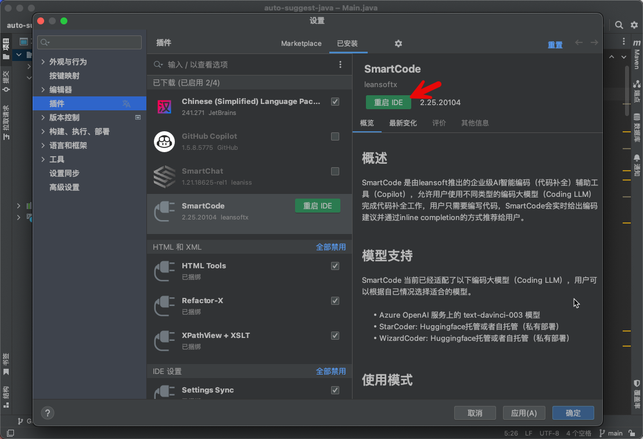Open plugin list options three-dot menu
Screen dimensions: 643x439
[x=340, y=64]
